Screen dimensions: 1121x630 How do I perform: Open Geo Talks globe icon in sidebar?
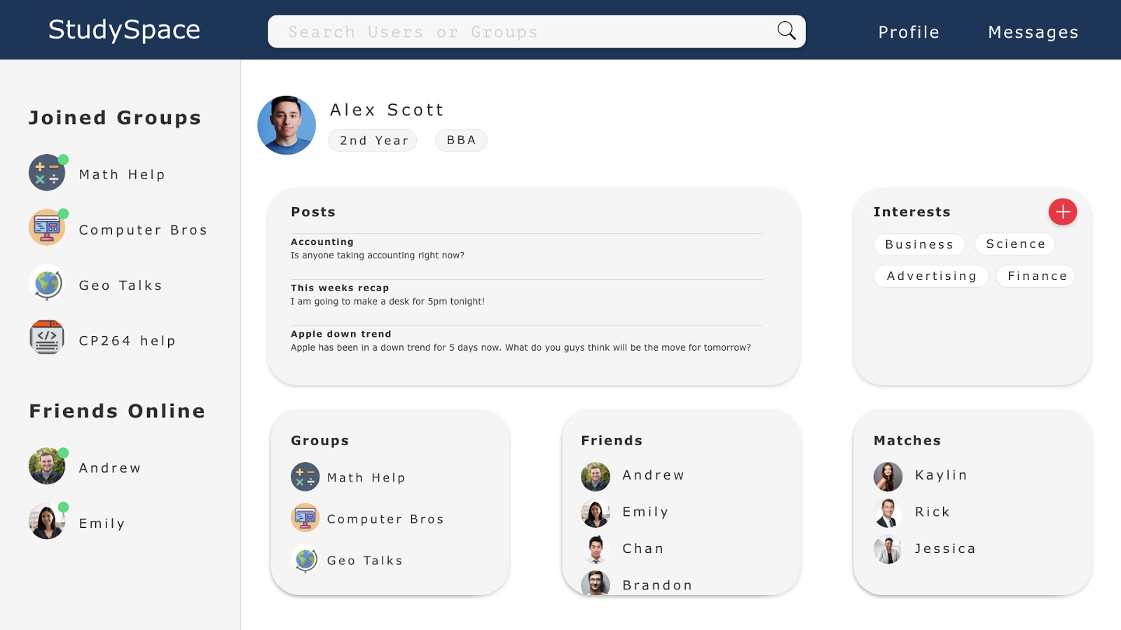47,283
